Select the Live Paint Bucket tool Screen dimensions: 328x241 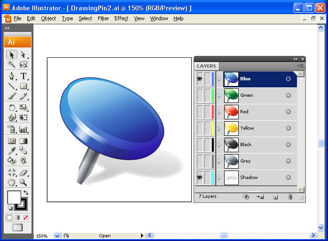point(11,160)
